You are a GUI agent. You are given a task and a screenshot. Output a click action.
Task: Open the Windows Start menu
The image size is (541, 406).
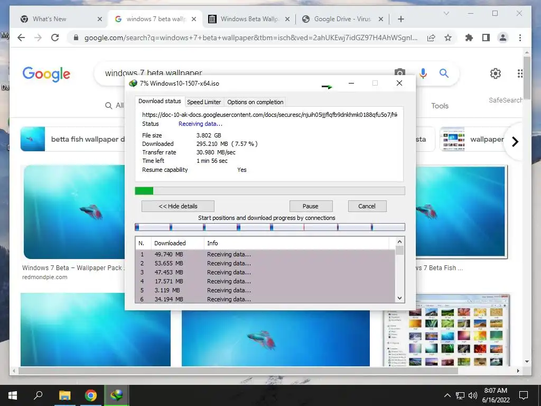coord(13,395)
